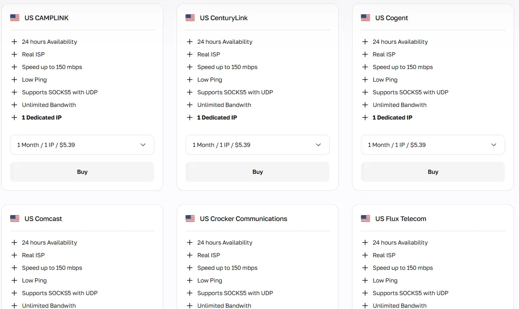
Task: Open the US CAMPLINK plan duration dropdown
Action: 82,145
